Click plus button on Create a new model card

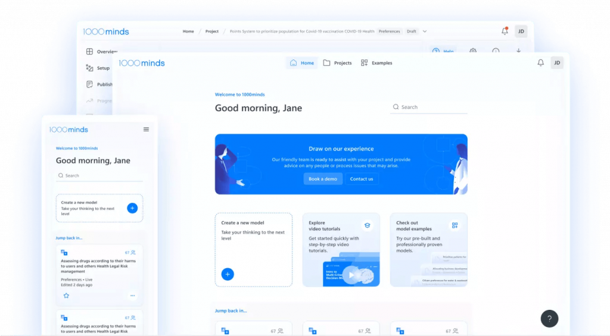228,274
